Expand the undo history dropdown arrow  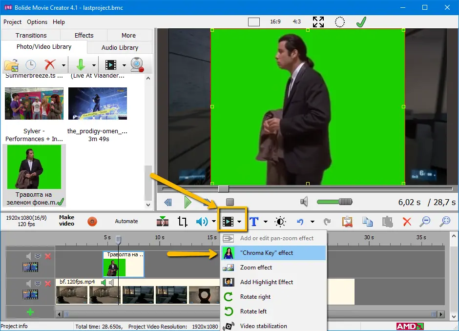312,222
